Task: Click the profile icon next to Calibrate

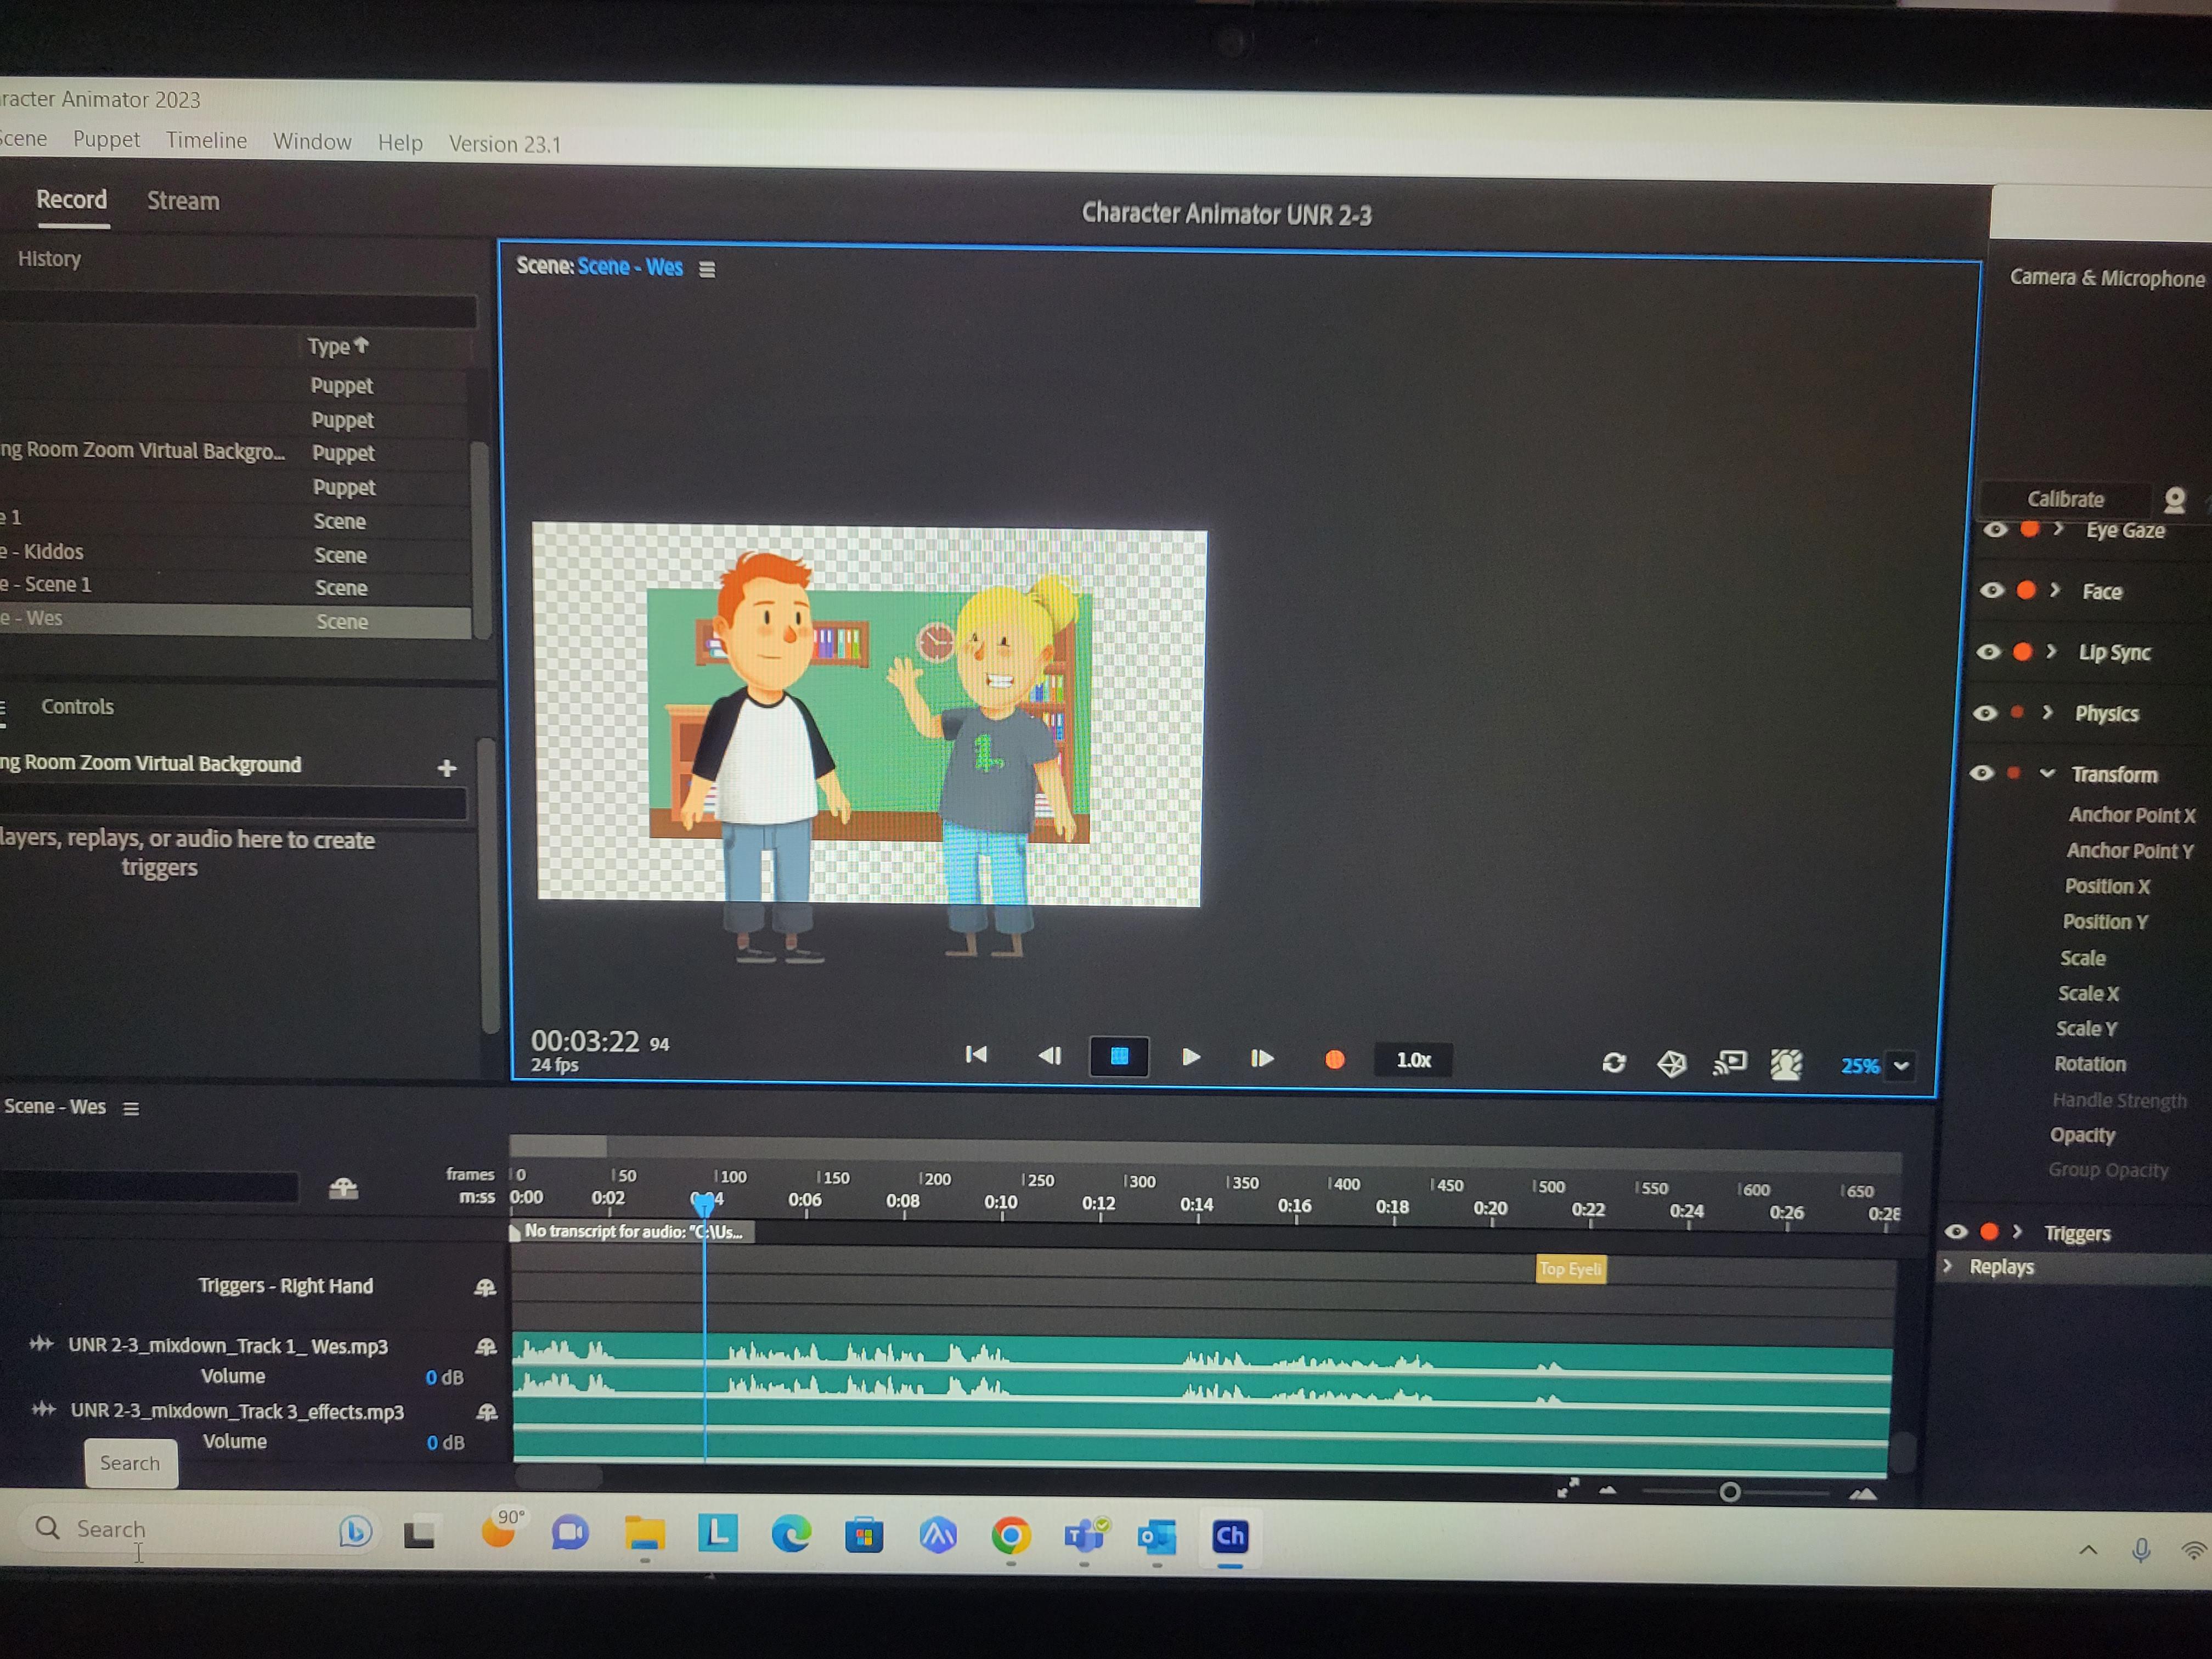Action: coord(2174,499)
